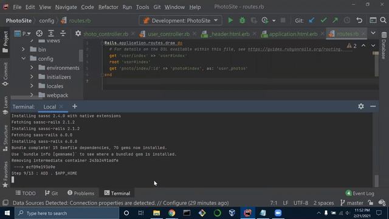389x219 pixels.
Task: Change UTF-8 file encoding in status bar
Action: tap(301, 203)
